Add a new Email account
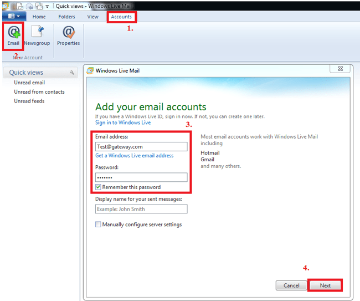 click(x=13, y=36)
